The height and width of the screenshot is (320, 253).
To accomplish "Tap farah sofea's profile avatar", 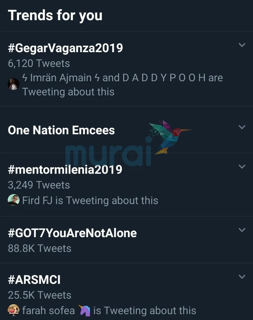I will tap(13, 310).
